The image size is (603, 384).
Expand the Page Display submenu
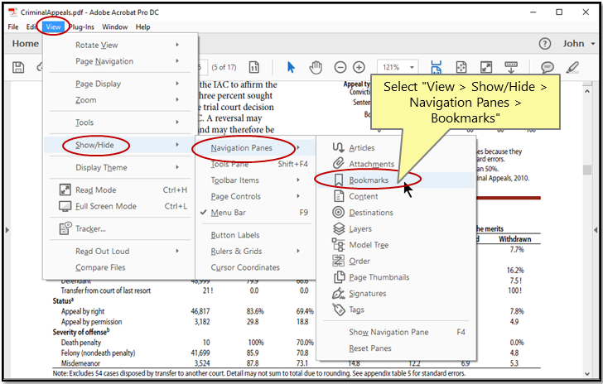[x=120, y=84]
